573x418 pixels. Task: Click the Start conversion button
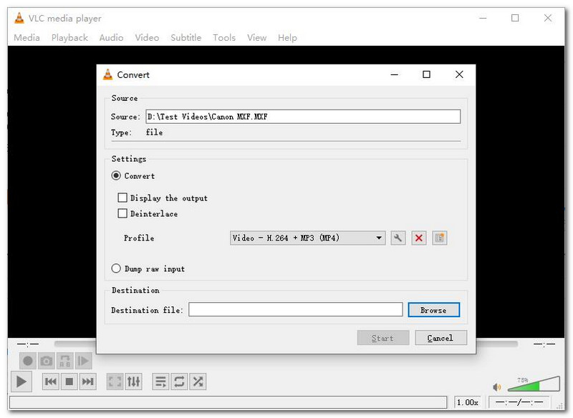[x=383, y=338]
